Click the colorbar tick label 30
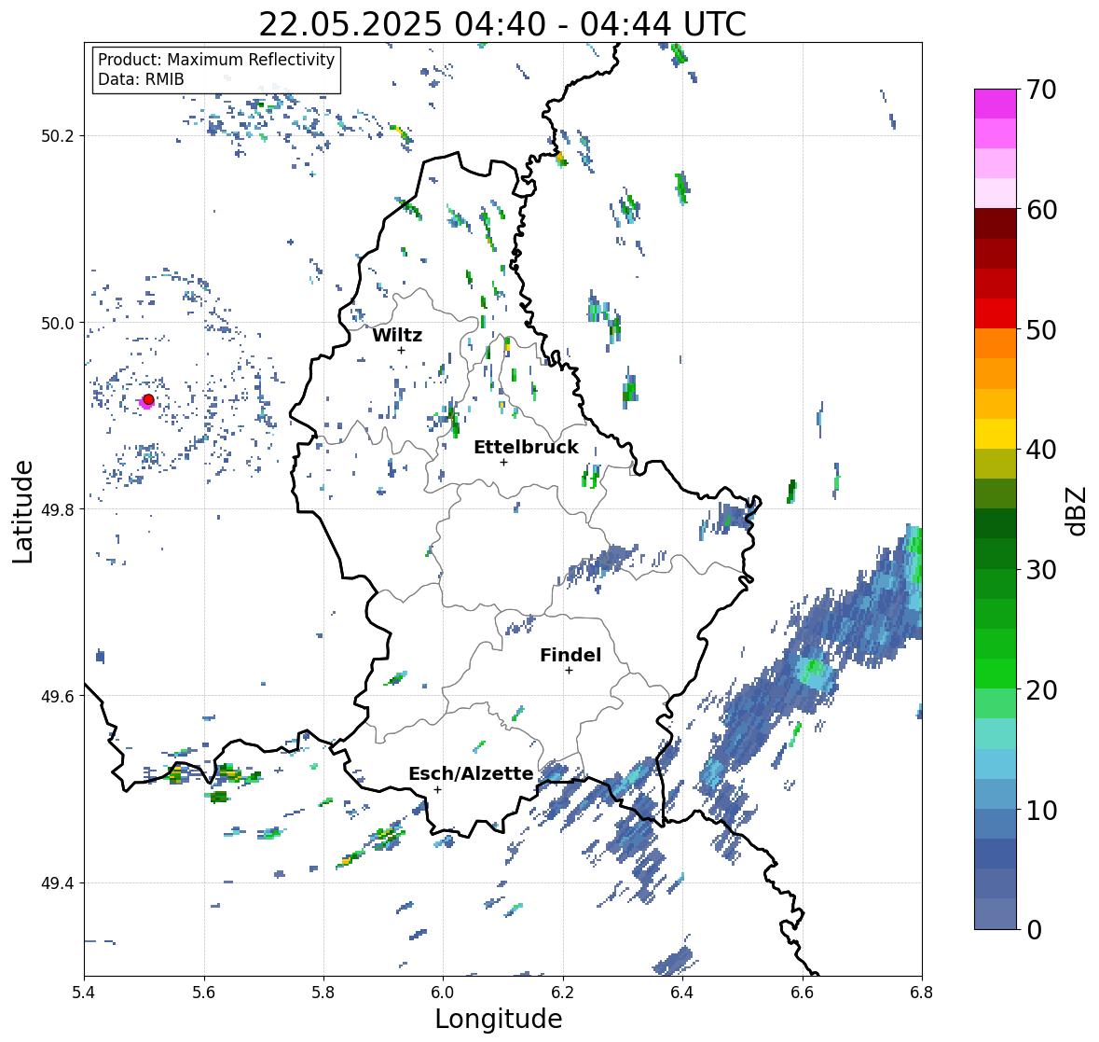Image resolution: width=1099 pixels, height=1042 pixels. 1041,570
